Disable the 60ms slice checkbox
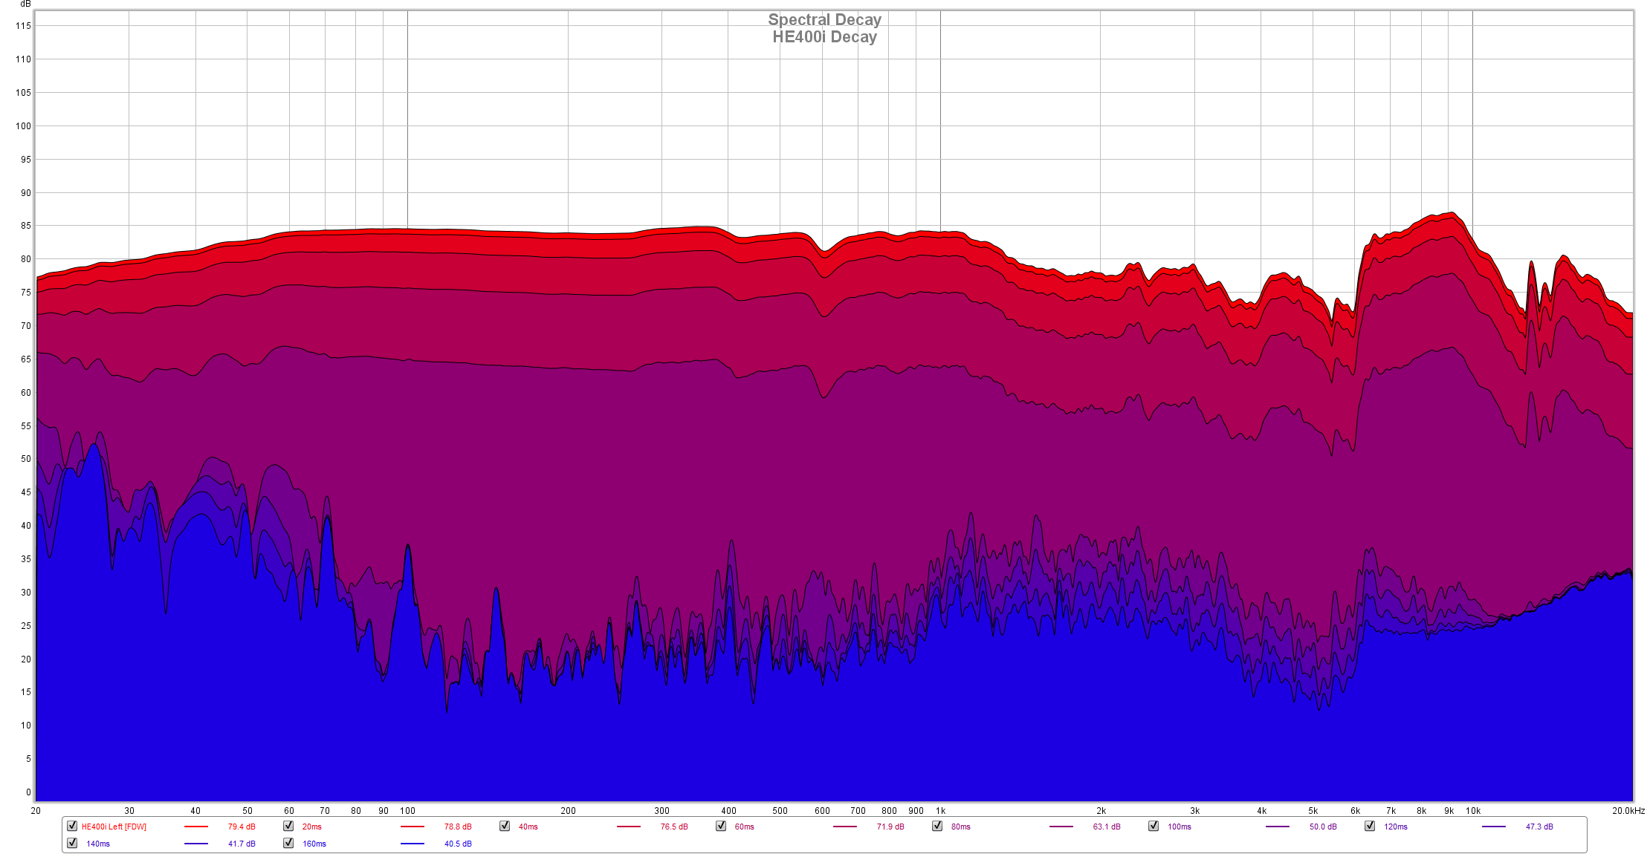Image resolution: width=1650 pixels, height=854 pixels. click(721, 826)
